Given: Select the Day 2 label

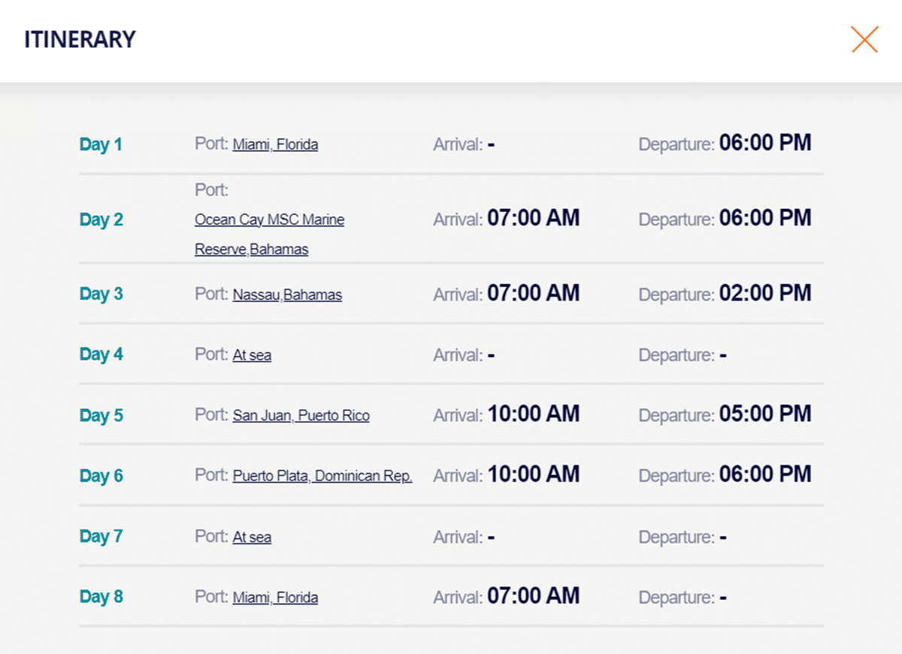Looking at the screenshot, I should coord(101,220).
